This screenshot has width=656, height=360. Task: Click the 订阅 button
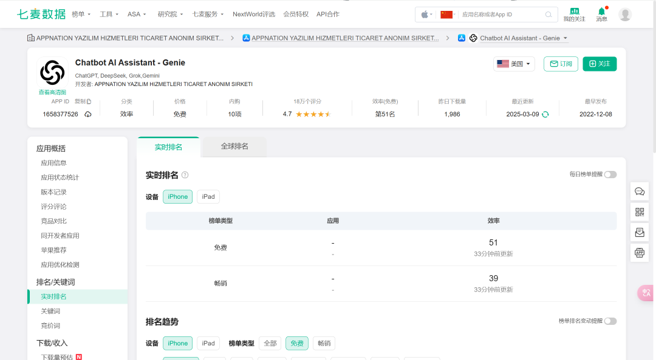(x=561, y=64)
